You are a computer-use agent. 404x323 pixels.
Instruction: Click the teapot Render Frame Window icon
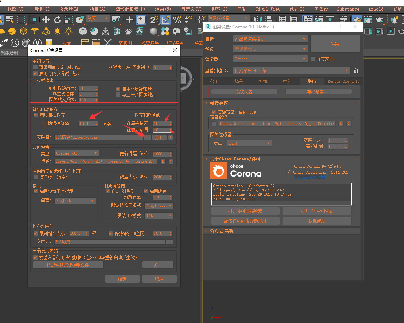click(x=368, y=19)
